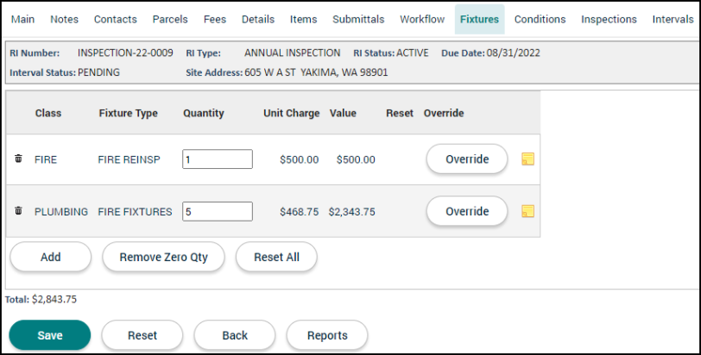The image size is (701, 355).
Task: Open the Workflow tab
Action: click(422, 19)
